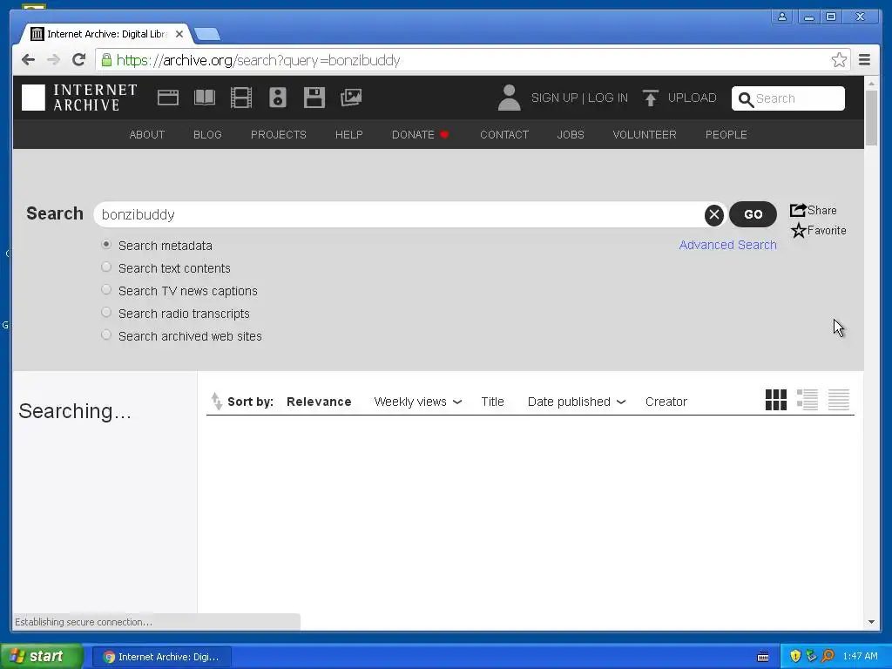Clear the bonzibuddy search query
Screen dimensions: 892x669
click(x=714, y=214)
